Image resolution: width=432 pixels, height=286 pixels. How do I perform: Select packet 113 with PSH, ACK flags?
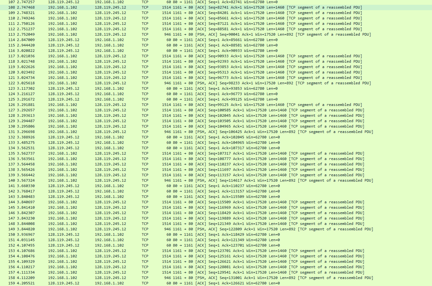(x=127, y=34)
